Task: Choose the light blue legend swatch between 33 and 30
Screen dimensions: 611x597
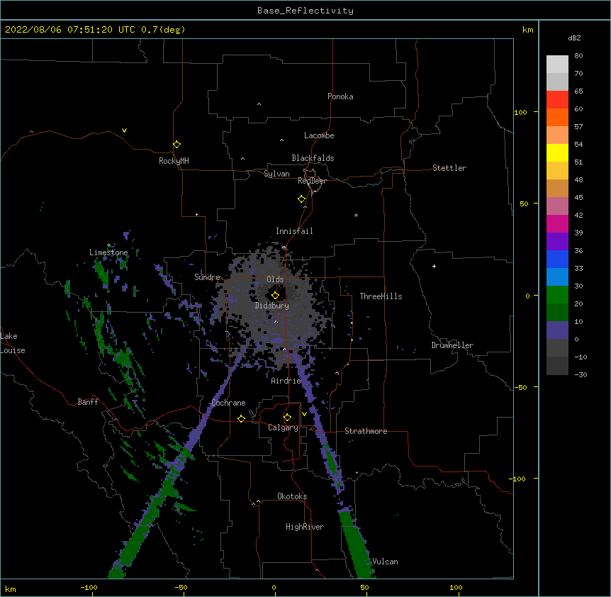Action: pos(557,277)
